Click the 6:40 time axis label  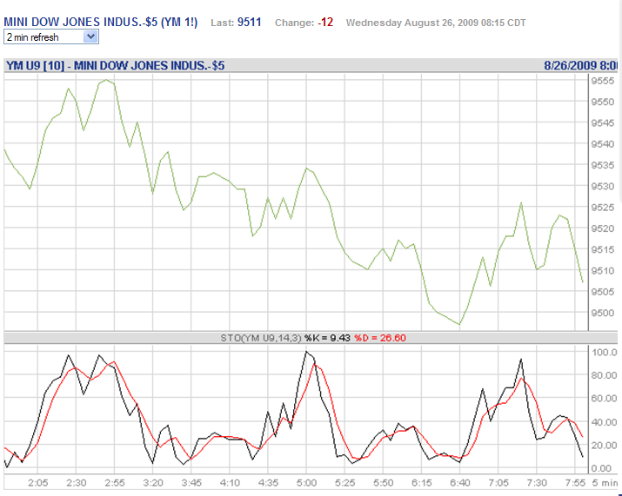[460, 483]
